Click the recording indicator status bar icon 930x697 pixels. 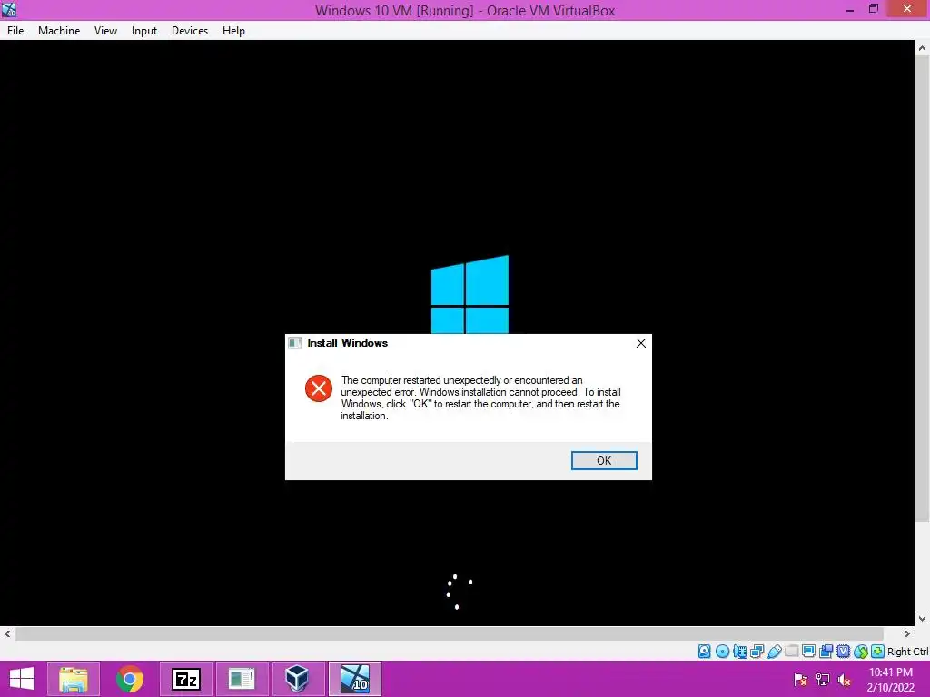click(826, 652)
